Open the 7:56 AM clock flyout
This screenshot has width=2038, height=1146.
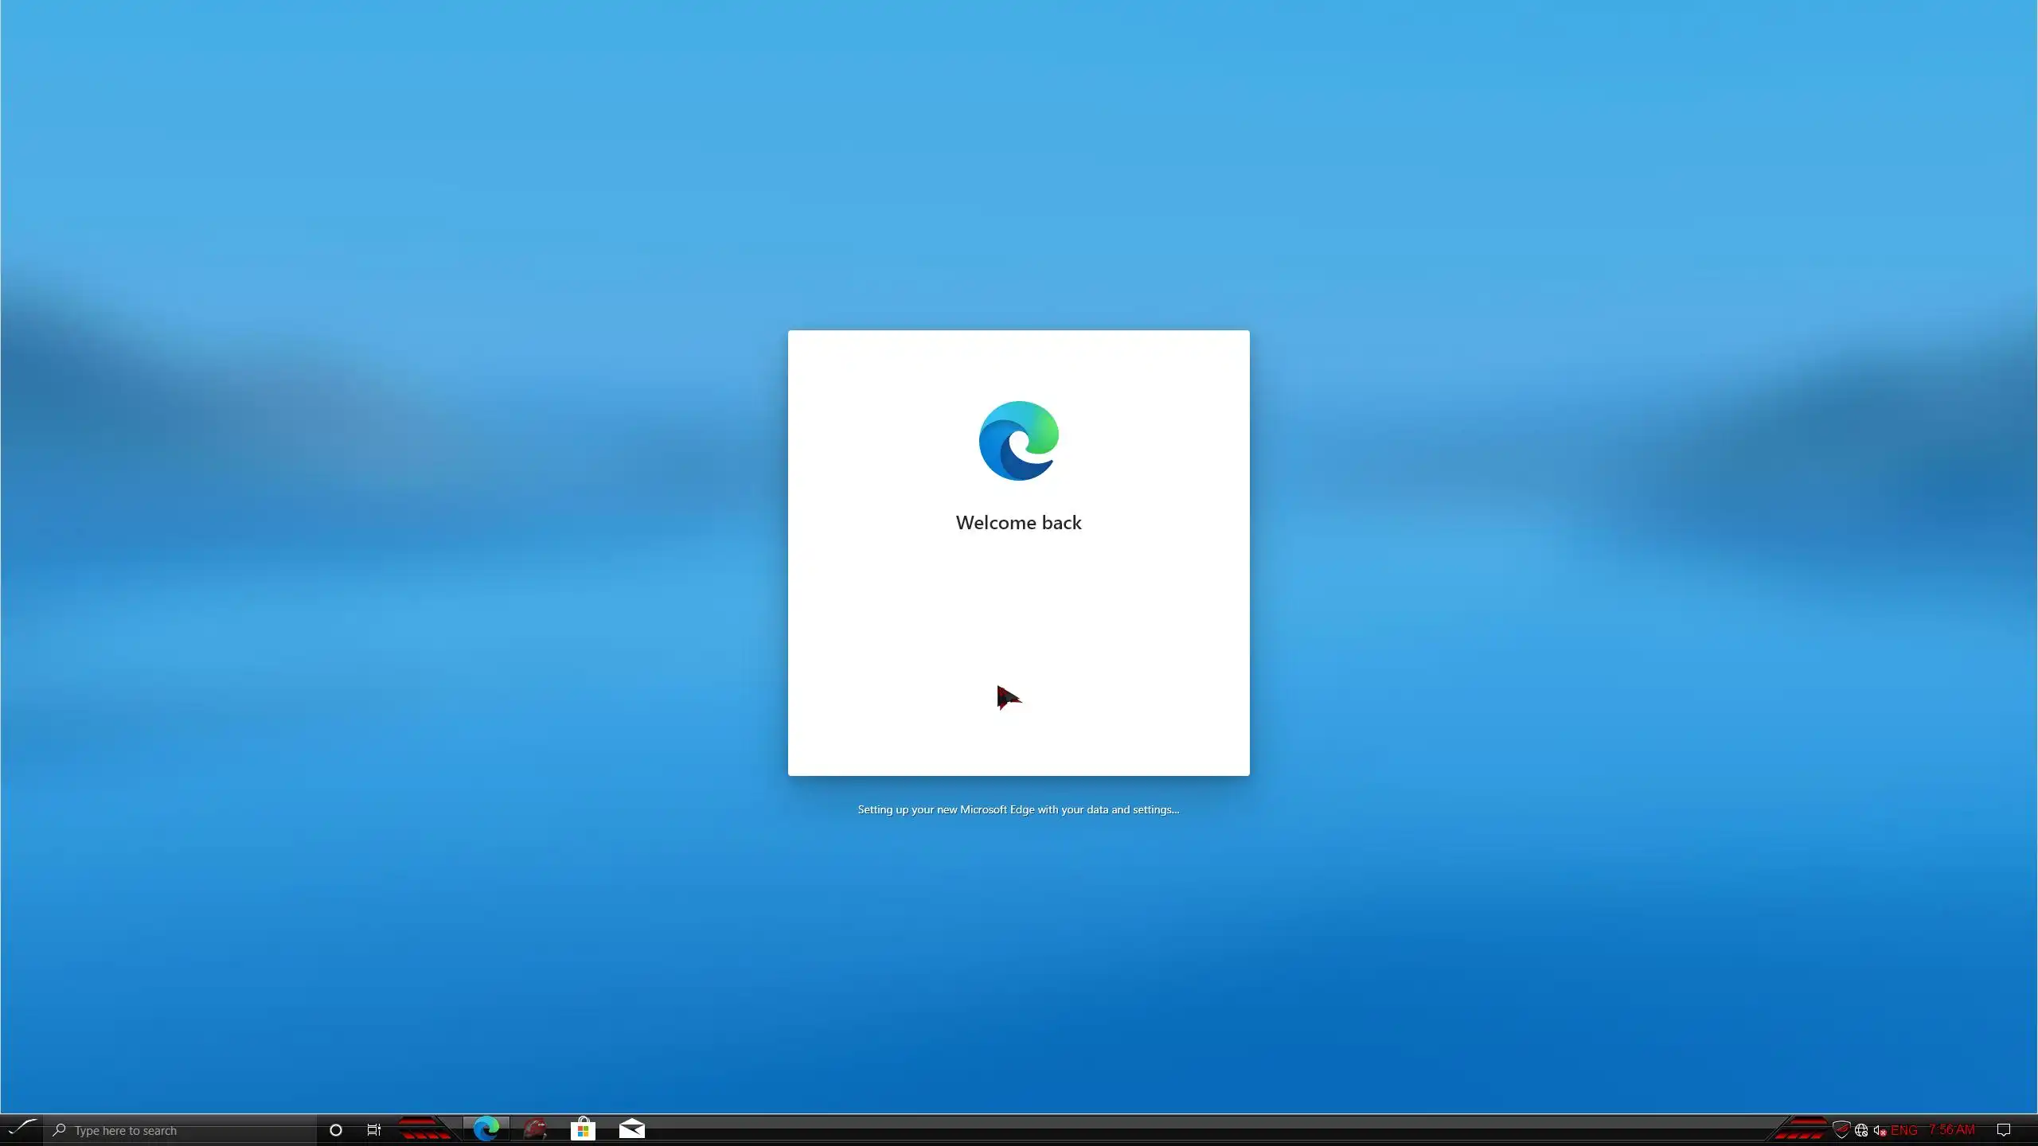[x=1951, y=1130]
